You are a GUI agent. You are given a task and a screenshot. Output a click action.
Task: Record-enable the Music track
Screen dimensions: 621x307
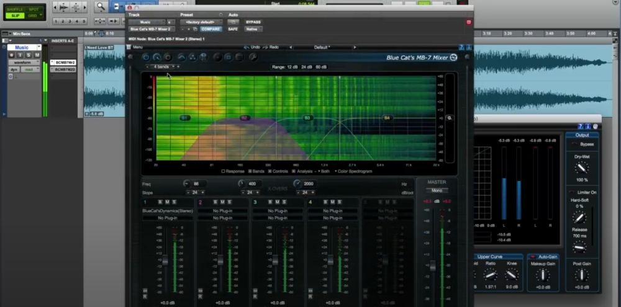click(11, 55)
